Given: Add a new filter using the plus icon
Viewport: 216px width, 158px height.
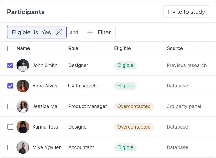Looking at the screenshot, I should (90, 32).
